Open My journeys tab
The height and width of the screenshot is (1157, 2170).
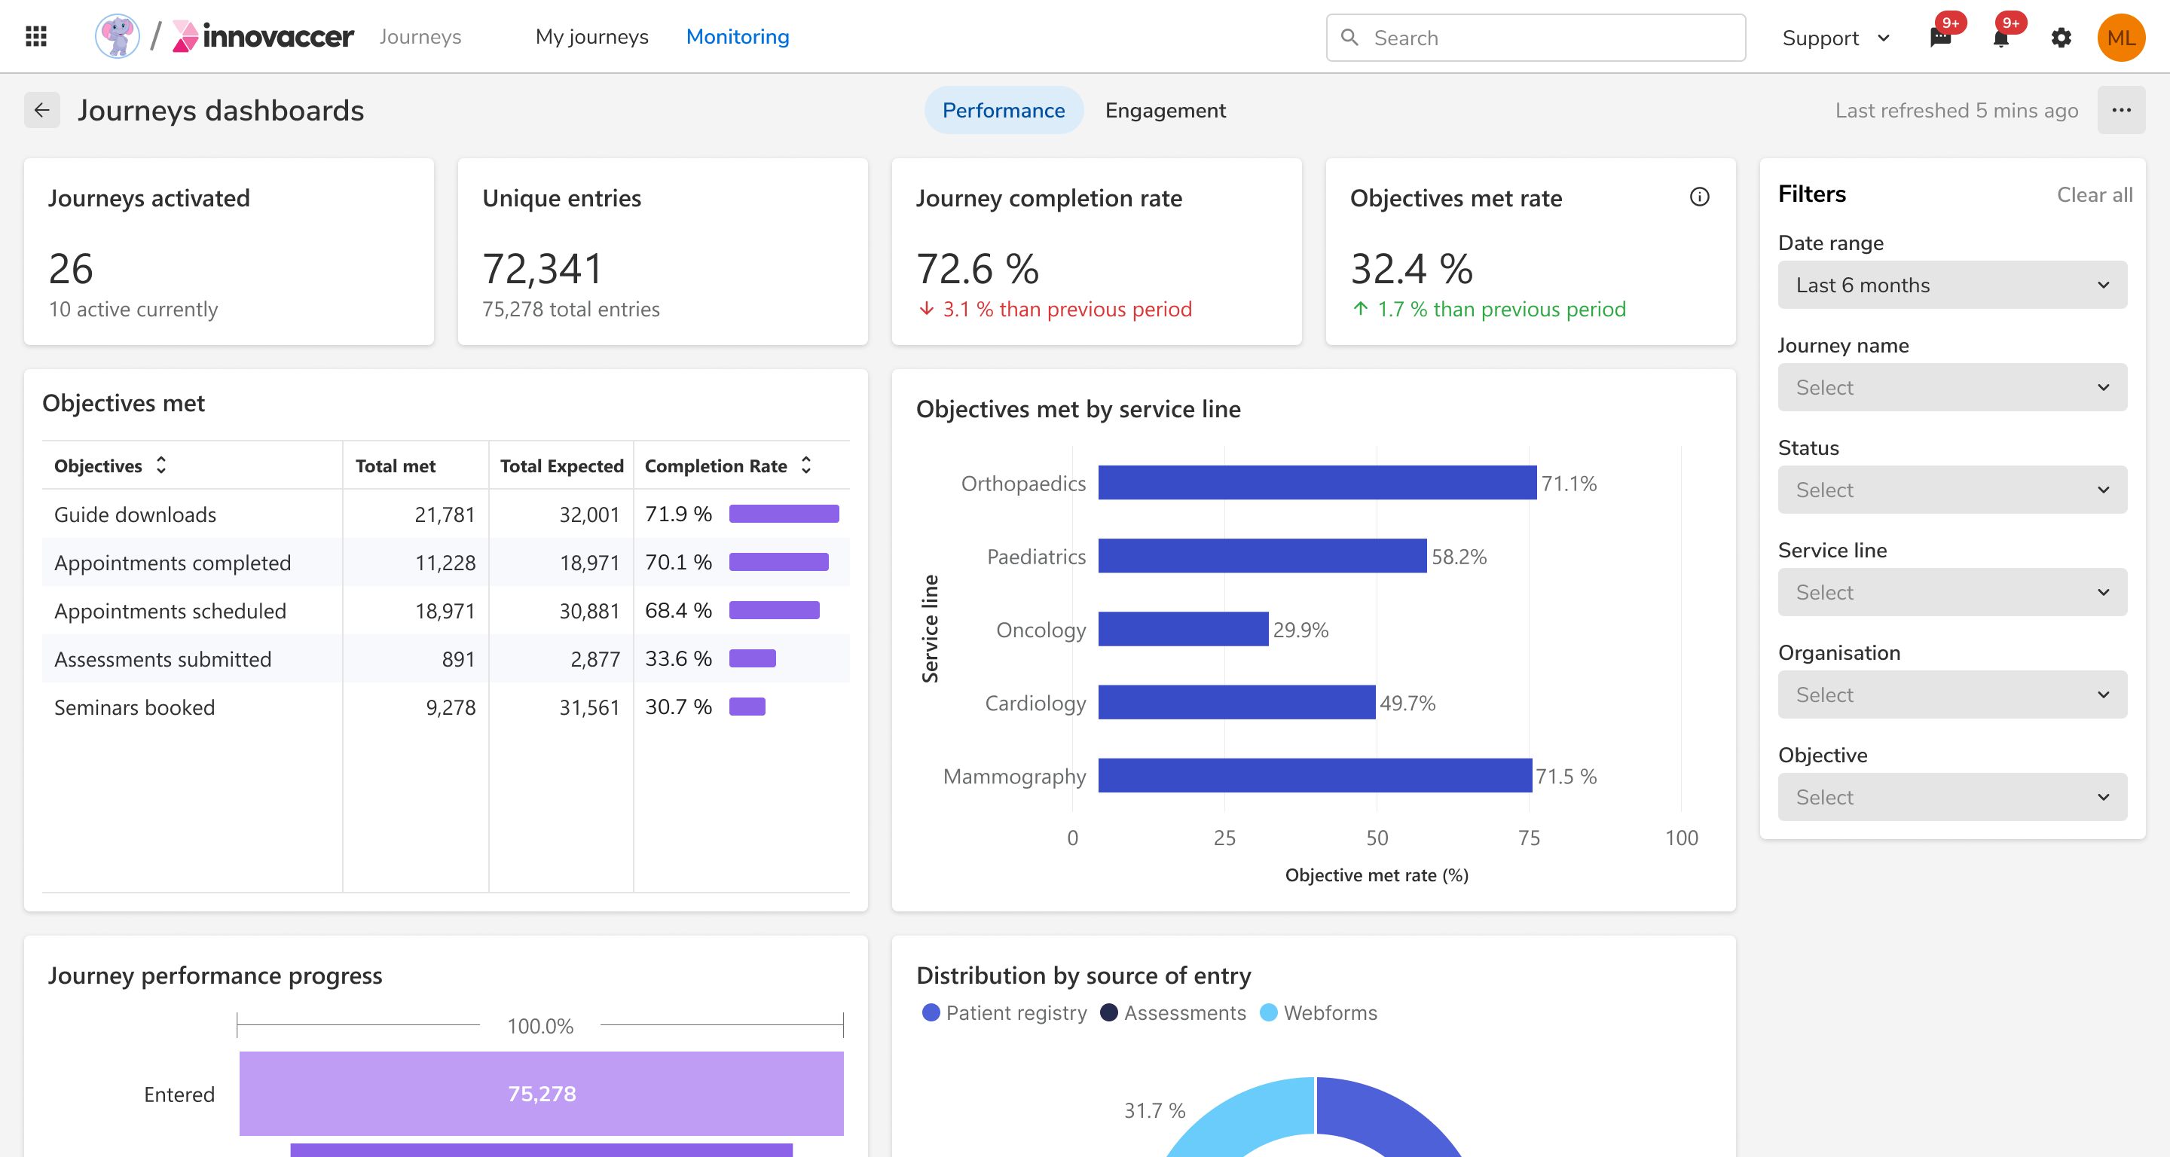pyautogui.click(x=591, y=37)
